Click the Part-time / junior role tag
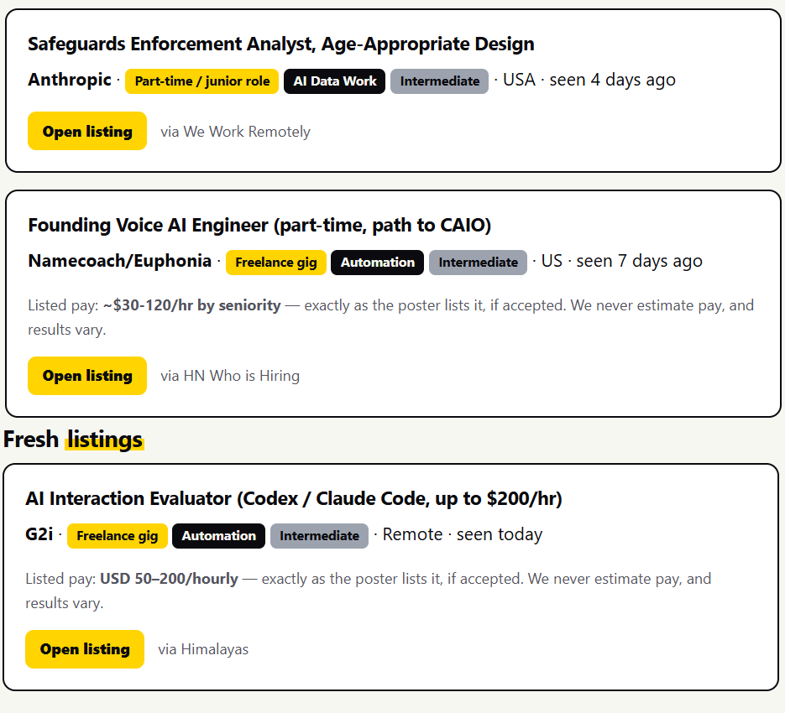Viewport: 785px width, 713px height. [201, 81]
